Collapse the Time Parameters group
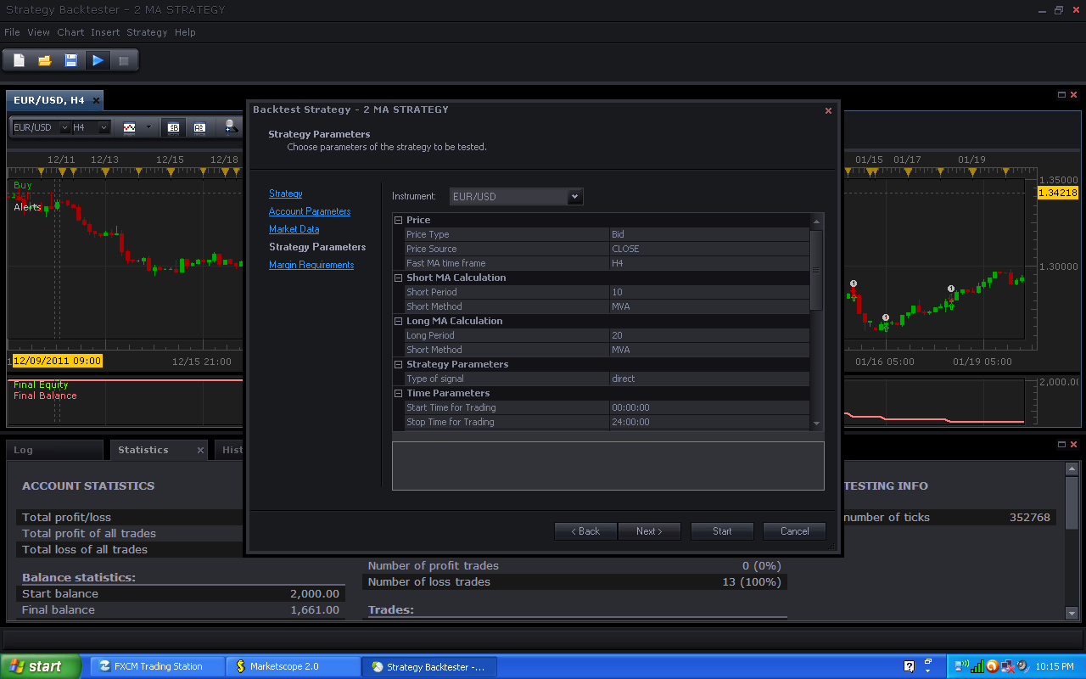The image size is (1086, 679). 399,393
